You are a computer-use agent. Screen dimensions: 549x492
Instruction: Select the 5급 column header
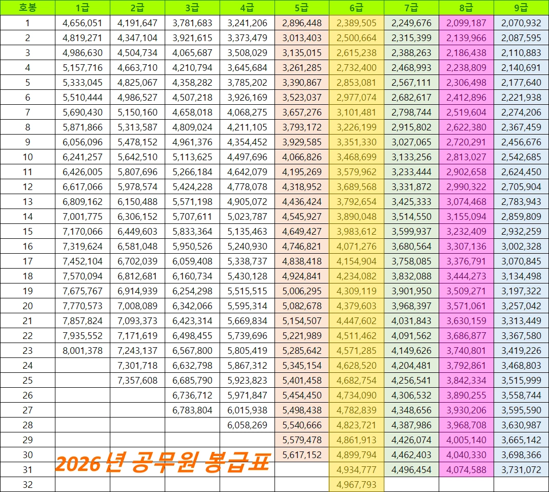[x=302, y=7]
